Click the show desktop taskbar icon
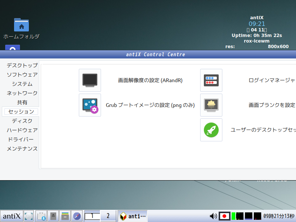The width and height of the screenshot is (296, 222). 29,216
